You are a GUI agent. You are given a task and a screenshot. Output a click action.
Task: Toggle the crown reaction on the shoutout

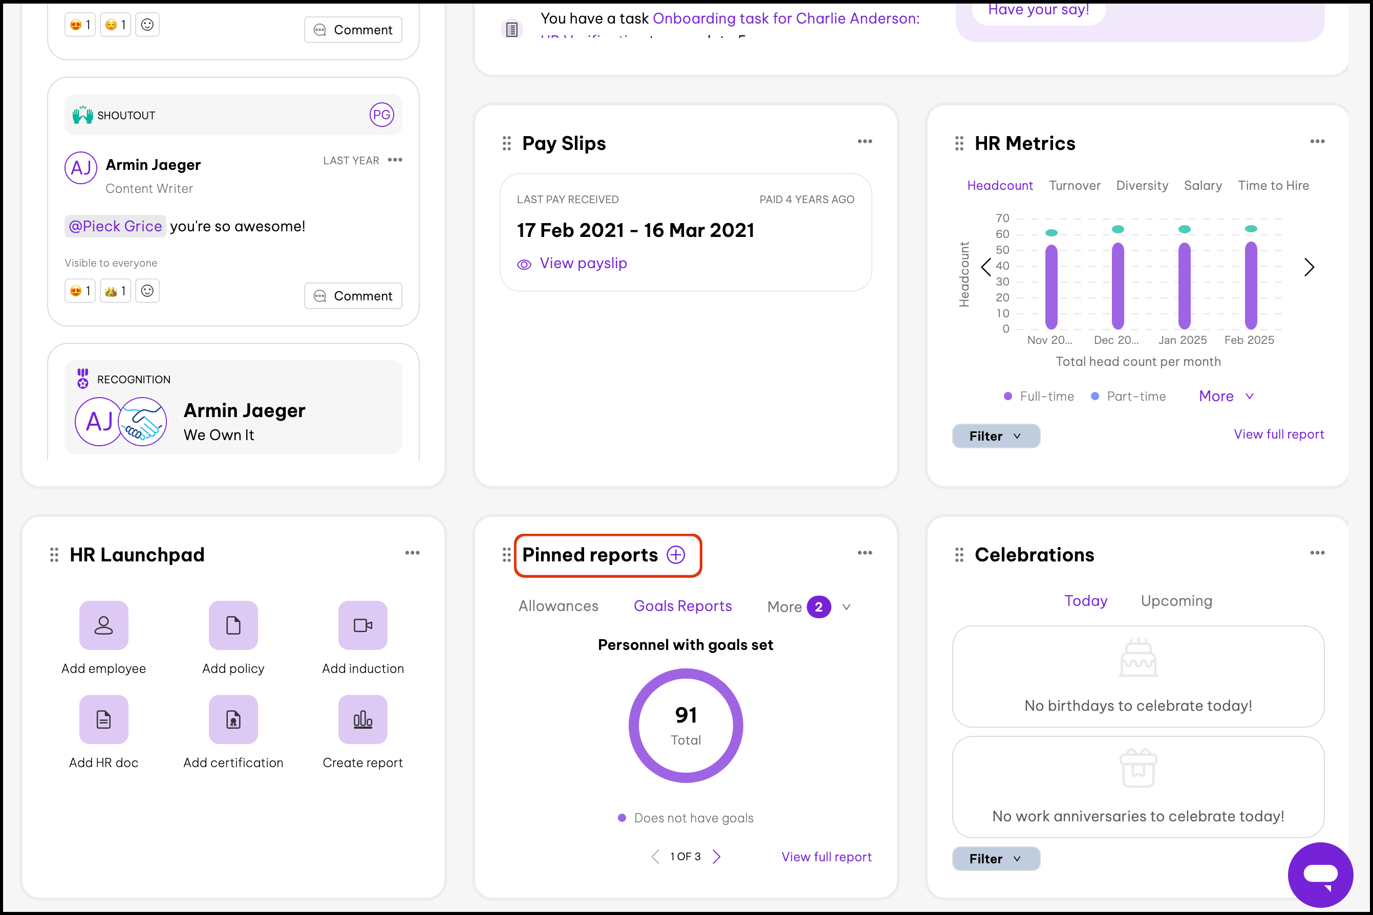pyautogui.click(x=115, y=291)
